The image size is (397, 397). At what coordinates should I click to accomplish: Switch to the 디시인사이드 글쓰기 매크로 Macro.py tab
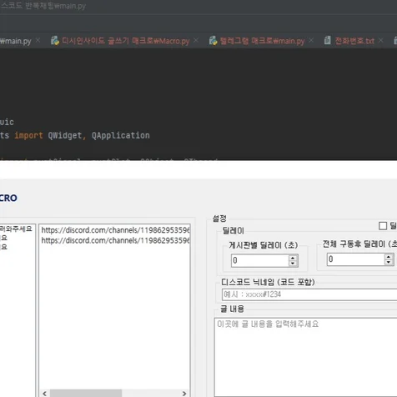125,41
